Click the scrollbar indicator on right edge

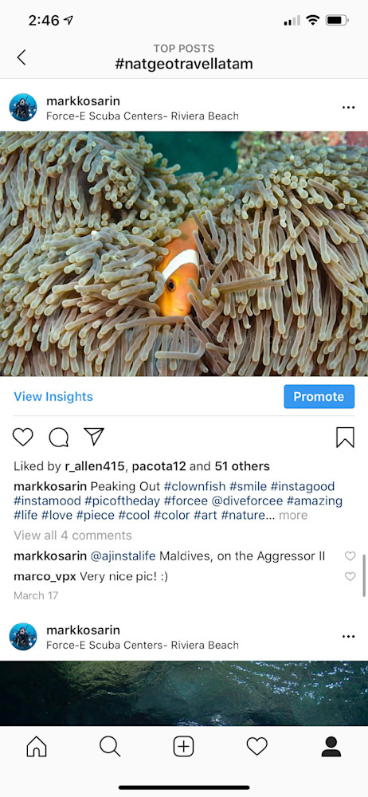click(x=365, y=575)
